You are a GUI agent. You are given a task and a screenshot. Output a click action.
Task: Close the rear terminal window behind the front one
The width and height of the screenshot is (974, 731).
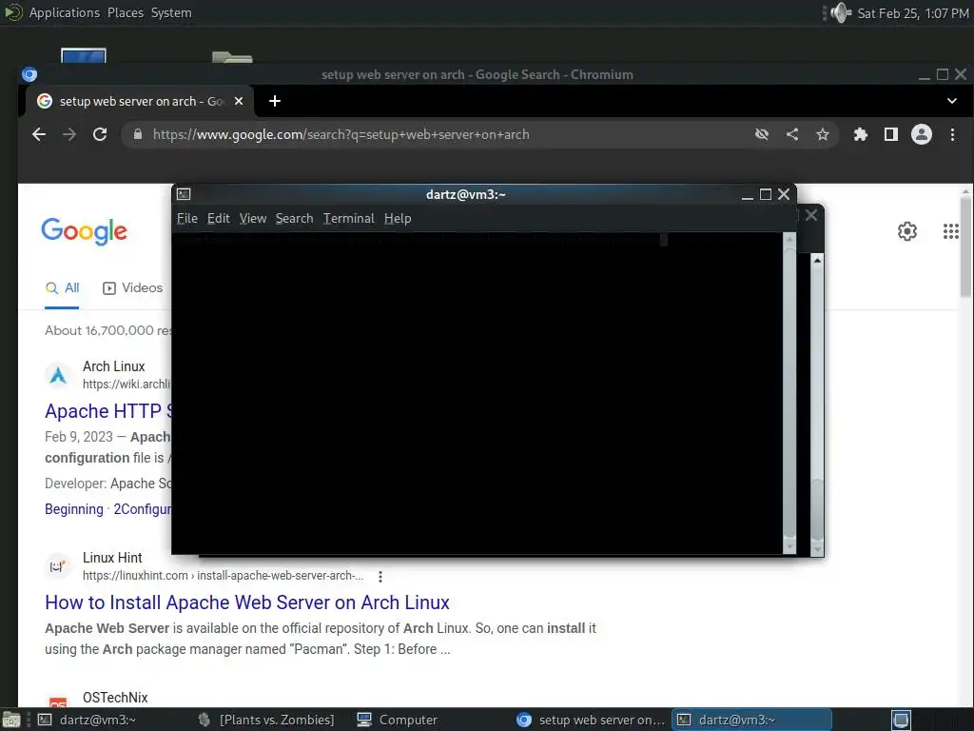[x=811, y=215]
